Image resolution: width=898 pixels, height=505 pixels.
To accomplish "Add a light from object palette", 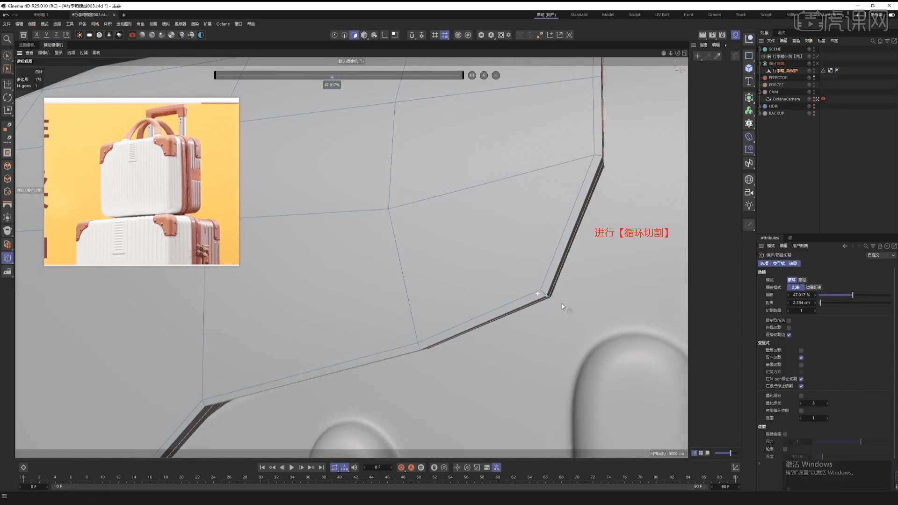I will tap(749, 205).
